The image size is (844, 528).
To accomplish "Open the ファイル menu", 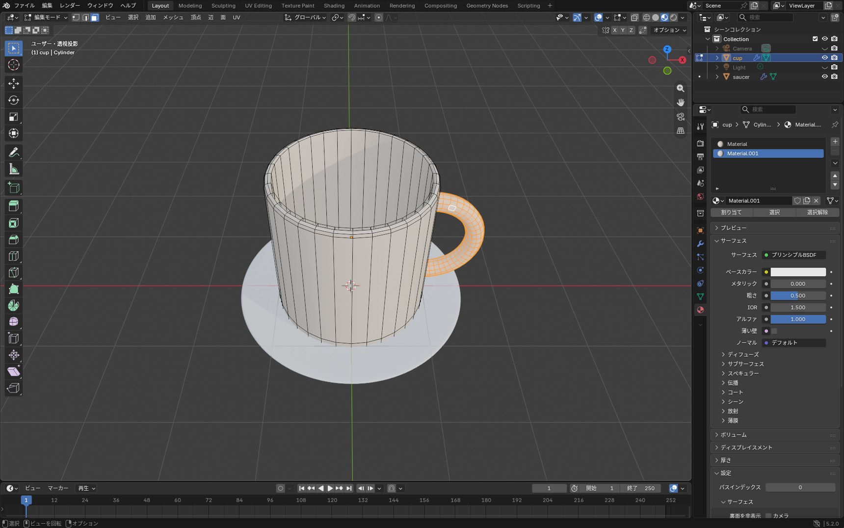I will click(24, 5).
